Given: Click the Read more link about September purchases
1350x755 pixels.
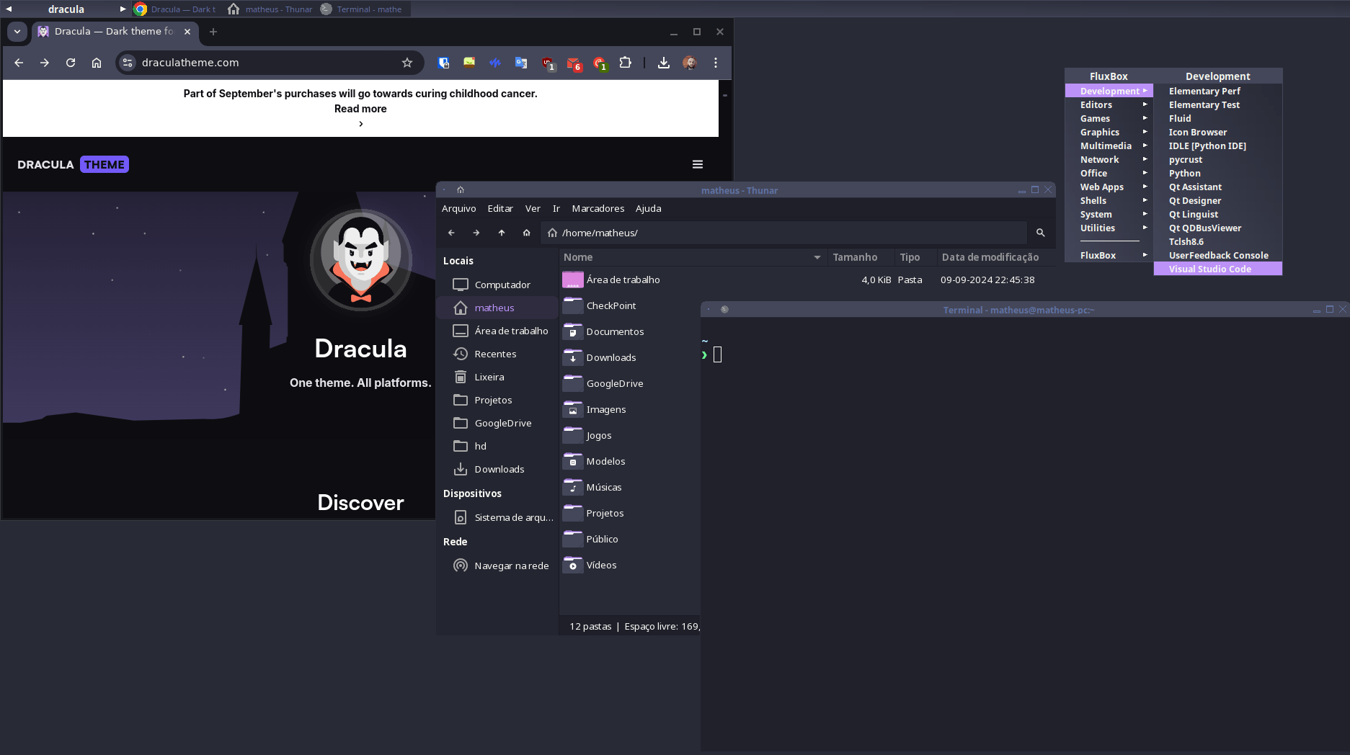Looking at the screenshot, I should (360, 108).
